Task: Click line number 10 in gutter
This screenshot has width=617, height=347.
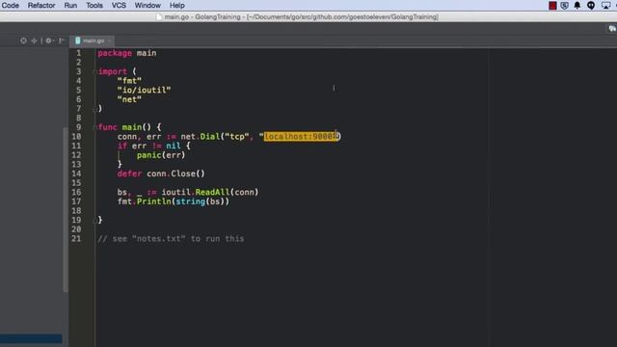Action: click(x=76, y=137)
